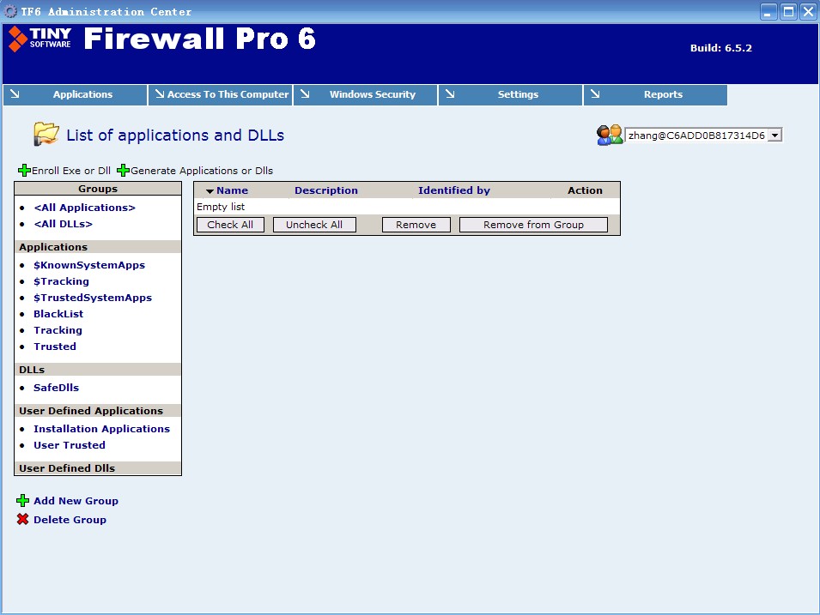Image resolution: width=820 pixels, height=615 pixels.
Task: Click the Check All button
Action: [230, 225]
